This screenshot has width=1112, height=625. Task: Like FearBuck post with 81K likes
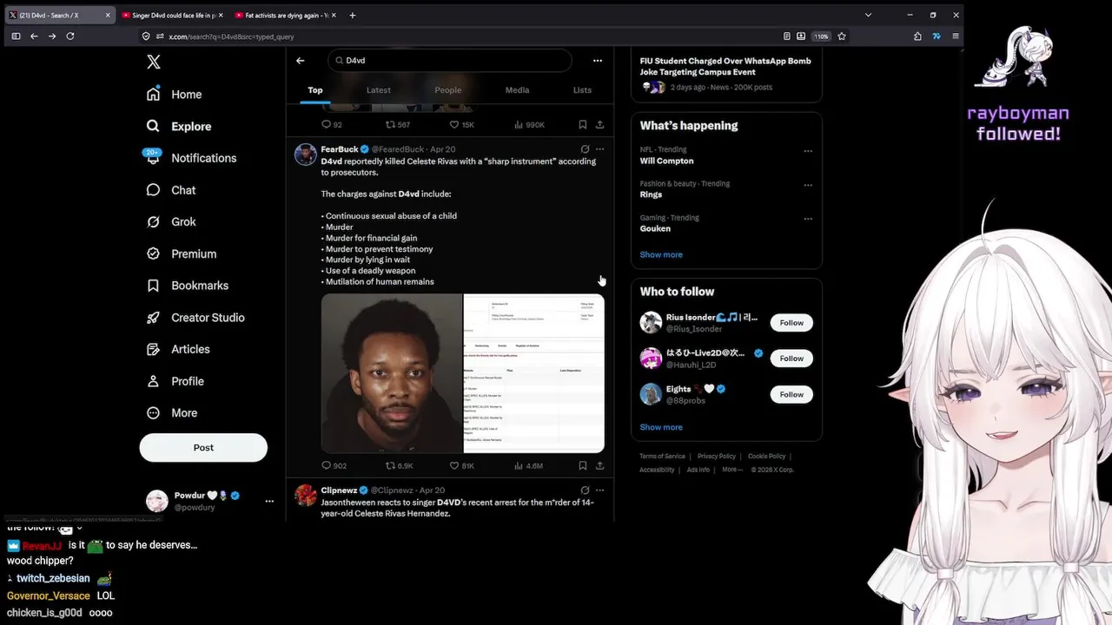coord(462,466)
